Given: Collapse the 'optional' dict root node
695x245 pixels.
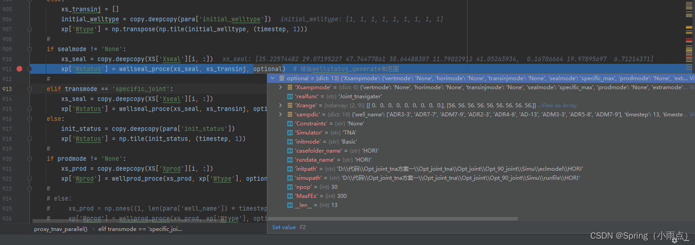Looking at the screenshot, I should 272,78.
